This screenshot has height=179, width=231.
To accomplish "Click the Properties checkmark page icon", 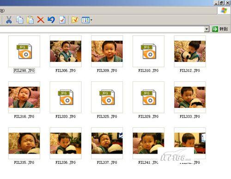I will point(62,20).
